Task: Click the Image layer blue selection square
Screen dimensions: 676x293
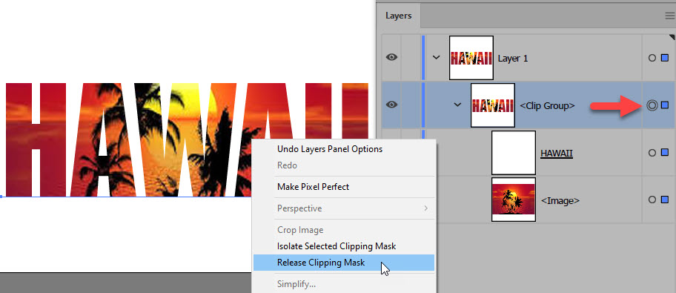Action: (665, 200)
